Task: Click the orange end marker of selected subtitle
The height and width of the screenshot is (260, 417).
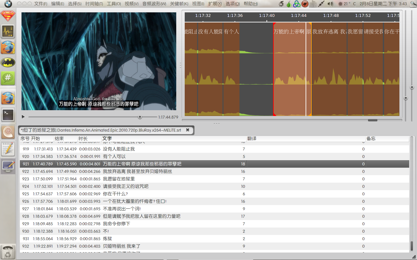Action: pos(311,69)
